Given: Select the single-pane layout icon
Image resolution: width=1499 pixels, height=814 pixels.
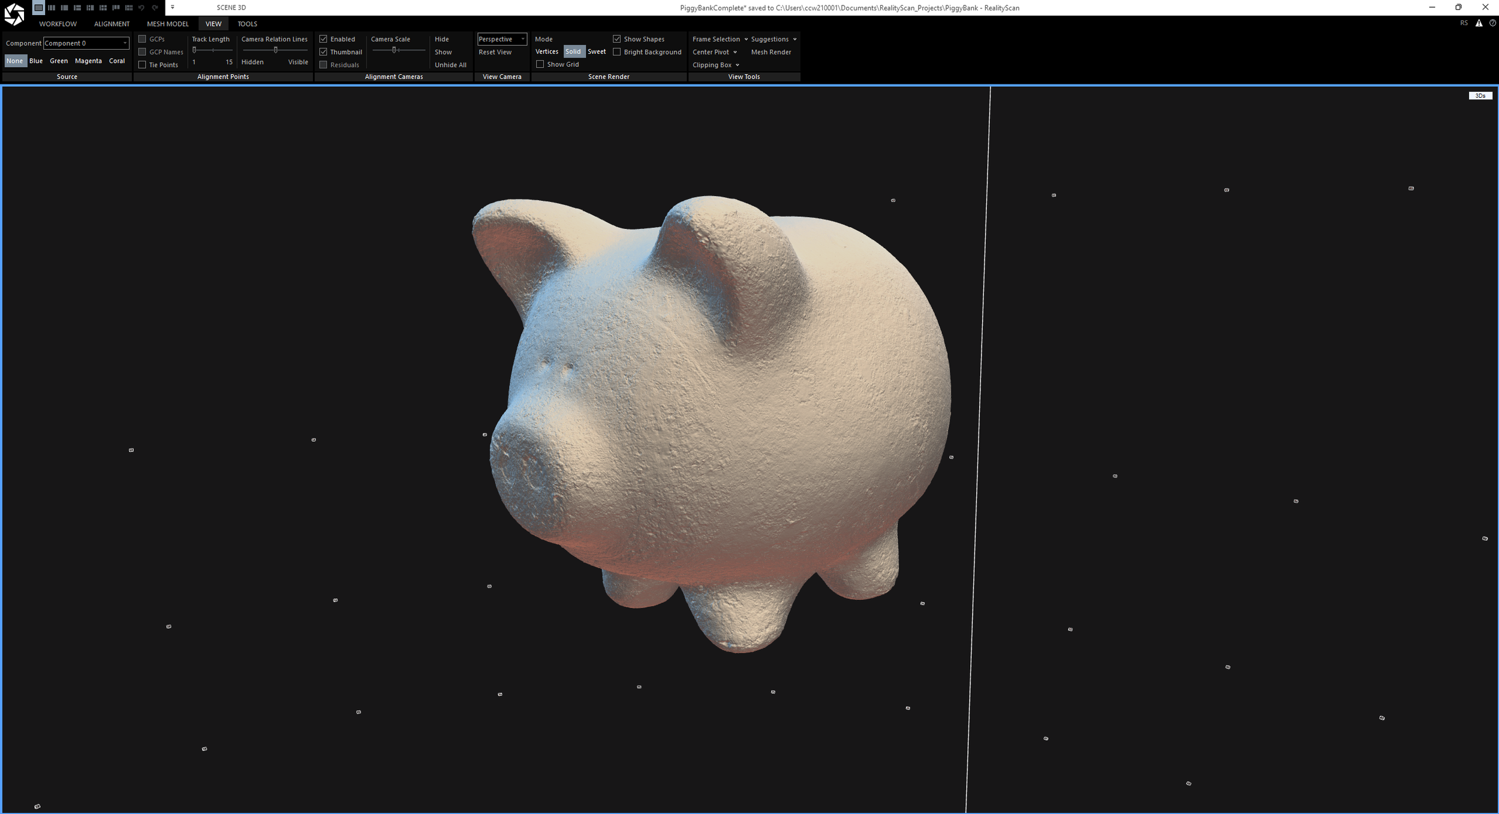Looking at the screenshot, I should (x=38, y=8).
